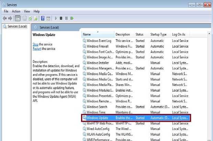
Task: Click 'Maintains d...' description cell
Action: [x=124, y=112]
